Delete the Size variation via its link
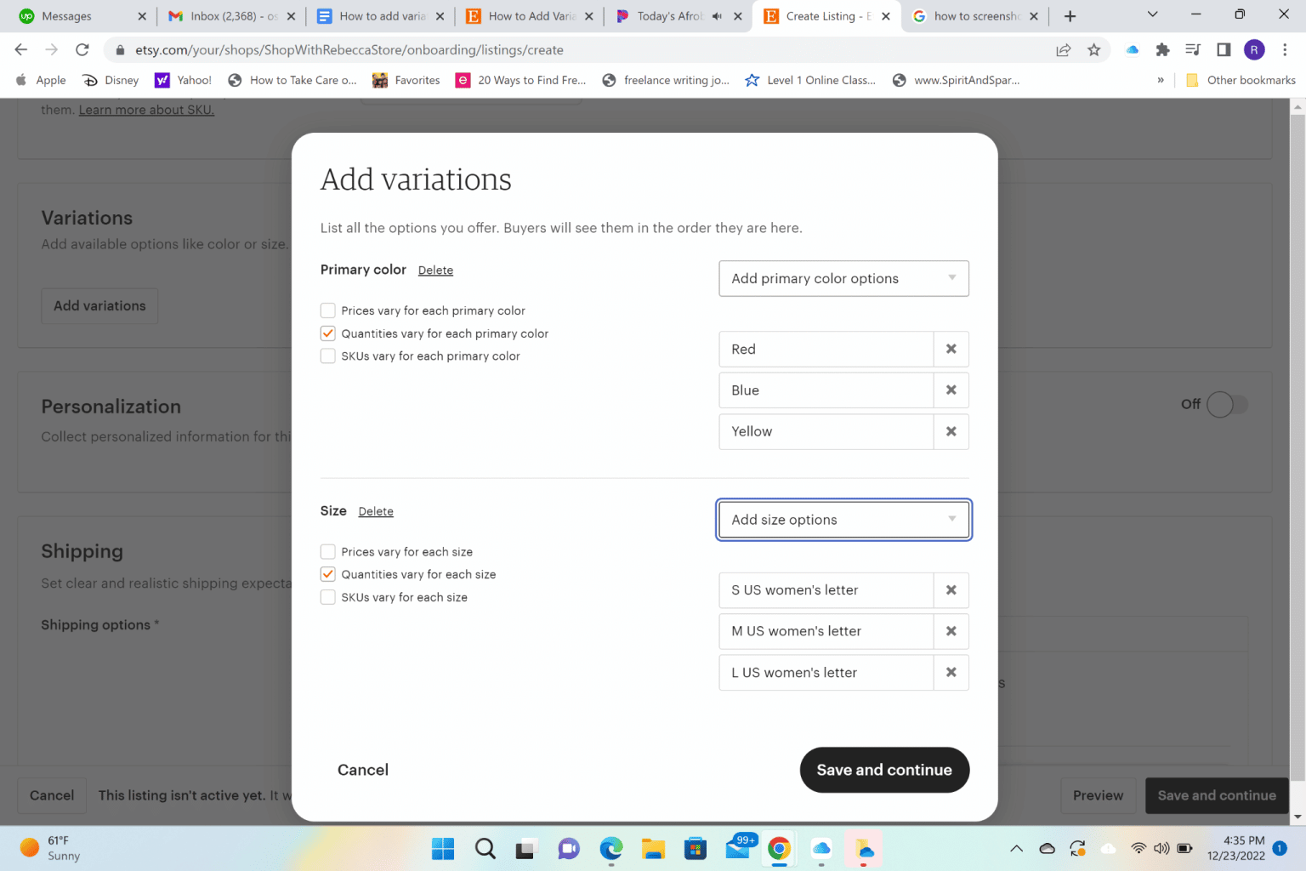Viewport: 1306px width, 871px height. tap(376, 511)
